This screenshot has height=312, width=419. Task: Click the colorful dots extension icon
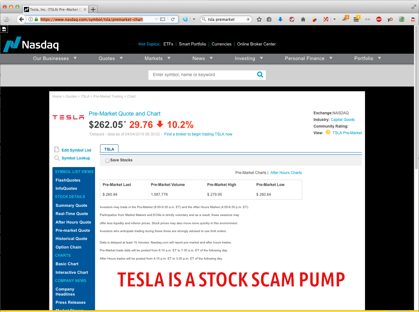click(314, 19)
